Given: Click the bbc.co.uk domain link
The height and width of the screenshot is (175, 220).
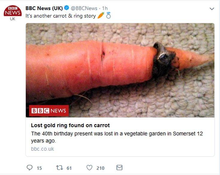Looking at the screenshot, I should tap(43, 149).
